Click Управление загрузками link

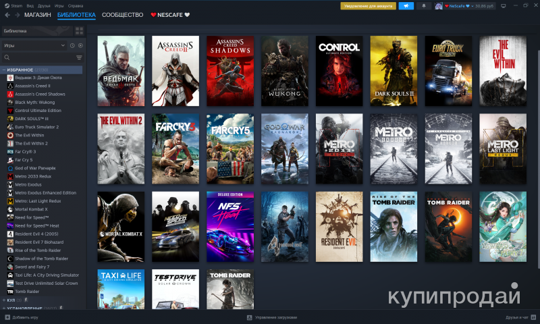[276, 317]
